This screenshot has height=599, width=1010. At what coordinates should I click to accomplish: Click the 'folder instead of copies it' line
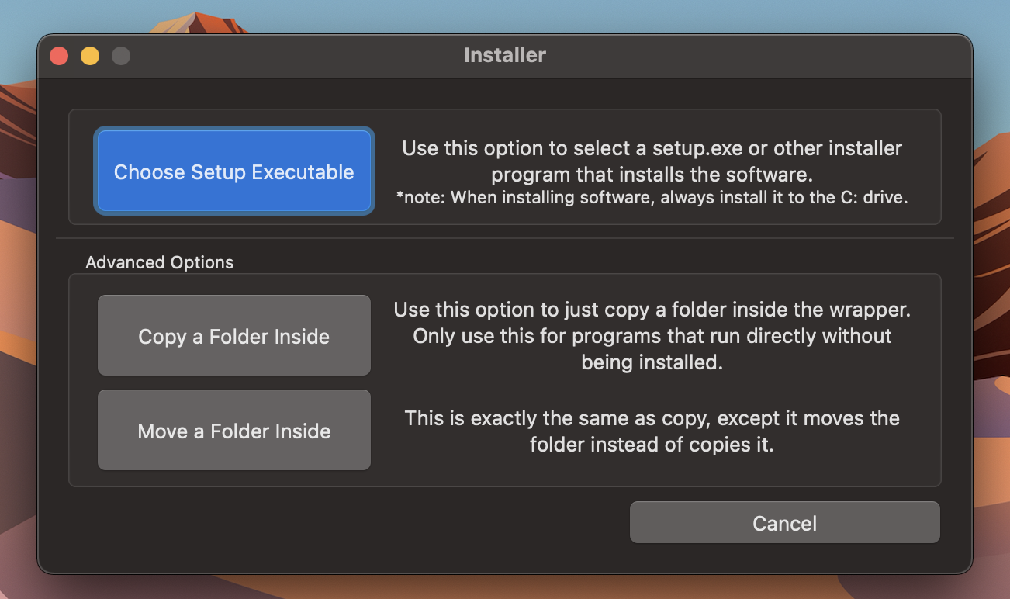tap(652, 445)
